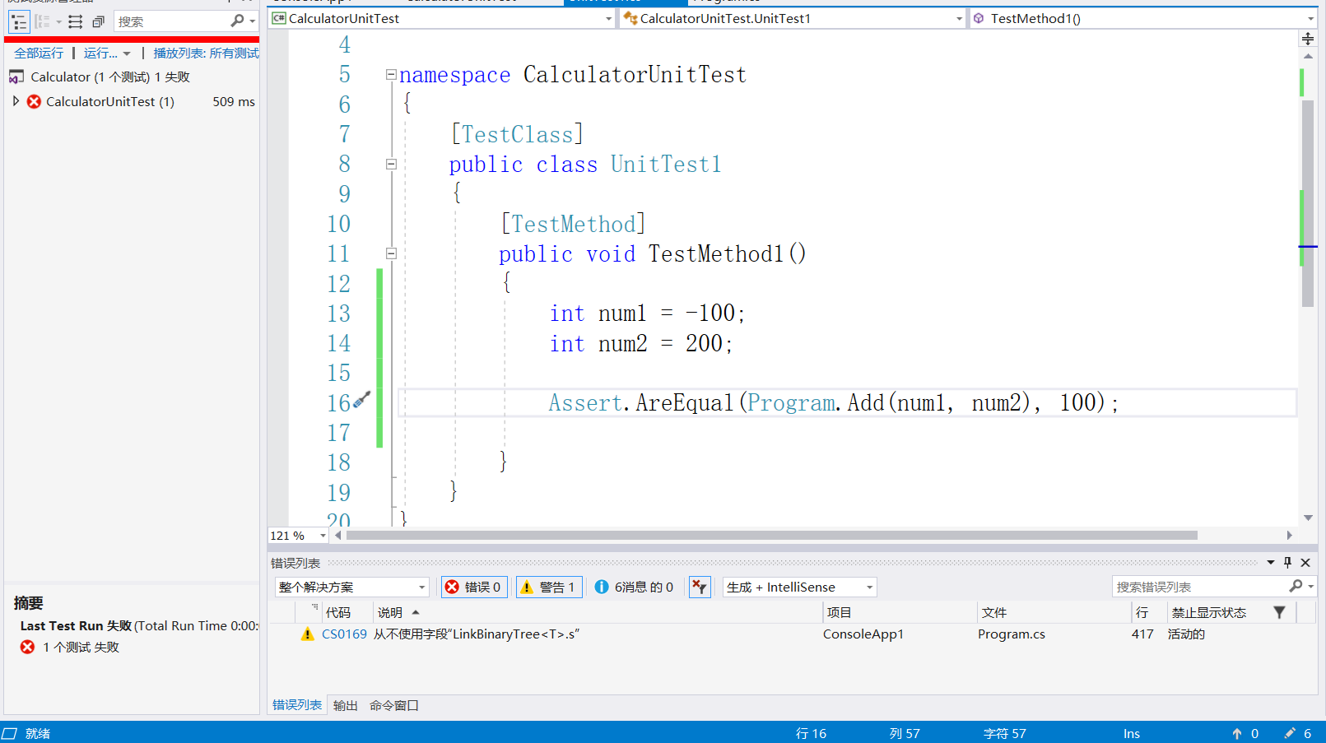The height and width of the screenshot is (743, 1326).
Task: Click the scroll down arrow of editor
Action: coord(1308,518)
